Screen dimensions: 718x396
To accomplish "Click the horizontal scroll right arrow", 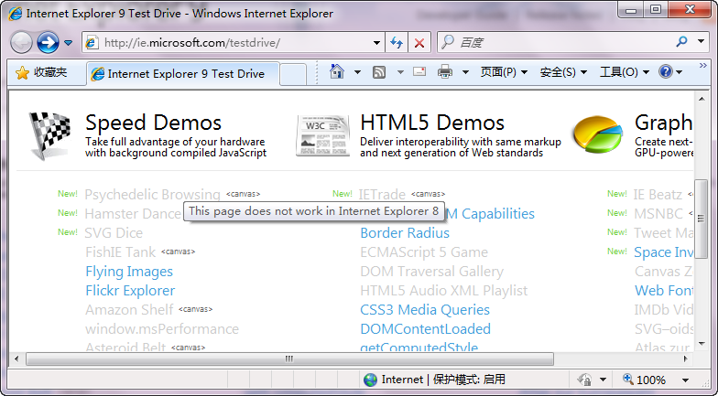I will tap(685, 359).
